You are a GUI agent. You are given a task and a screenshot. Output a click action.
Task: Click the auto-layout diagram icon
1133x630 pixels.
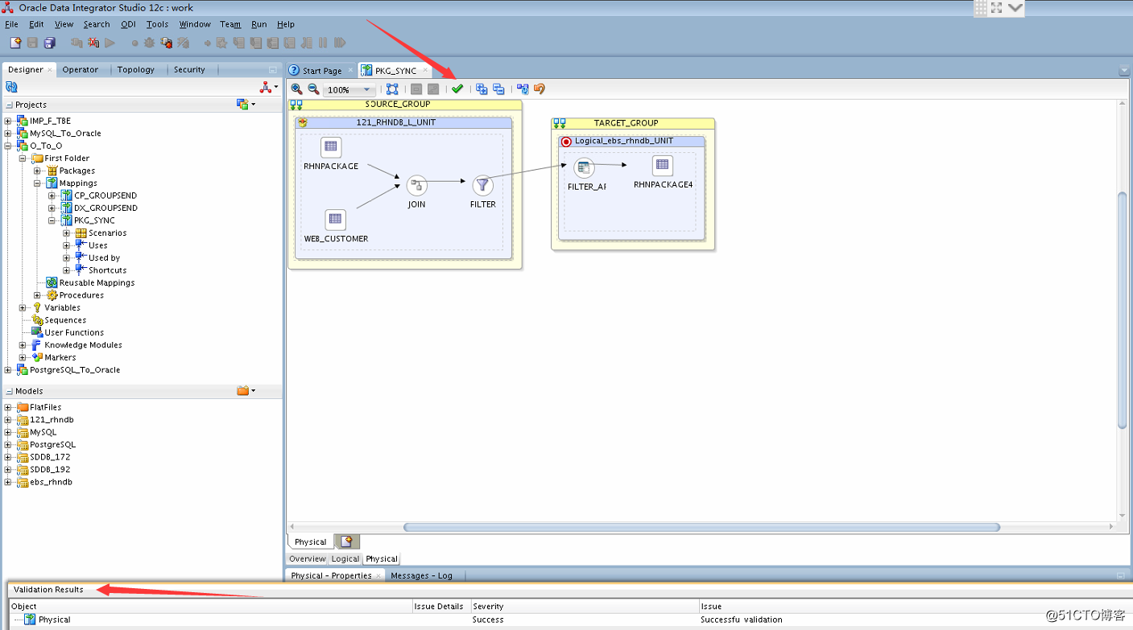point(523,89)
